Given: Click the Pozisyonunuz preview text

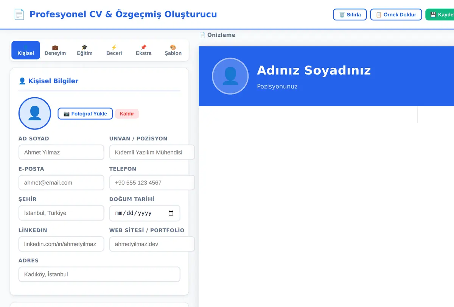Looking at the screenshot, I should click(x=277, y=86).
